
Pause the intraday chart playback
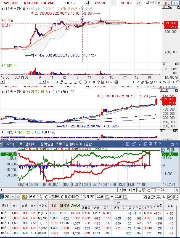click(x=52, y=82)
